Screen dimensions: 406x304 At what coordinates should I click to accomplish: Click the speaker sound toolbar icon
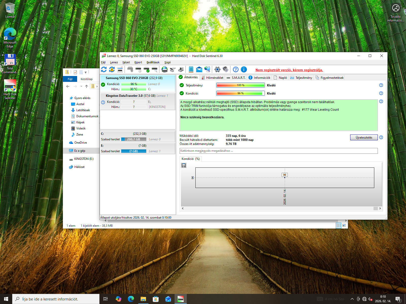(225, 69)
